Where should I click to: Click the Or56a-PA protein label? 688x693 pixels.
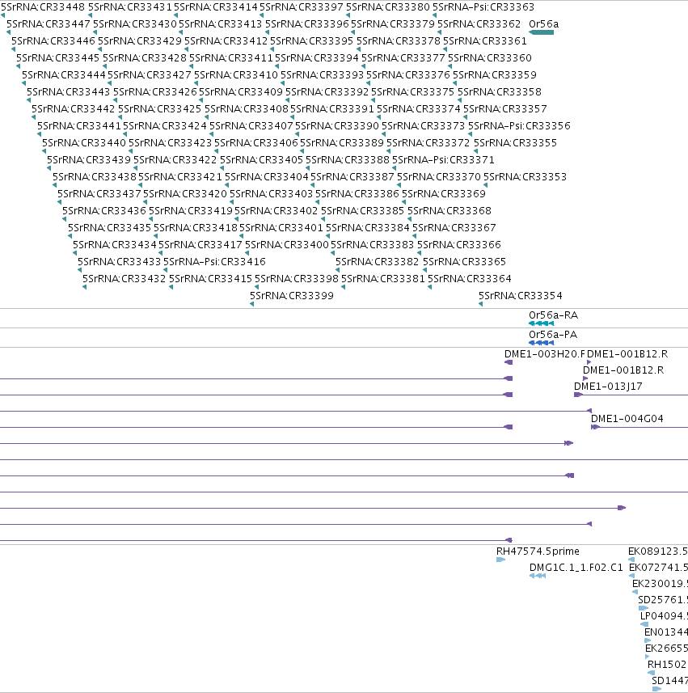point(553,335)
